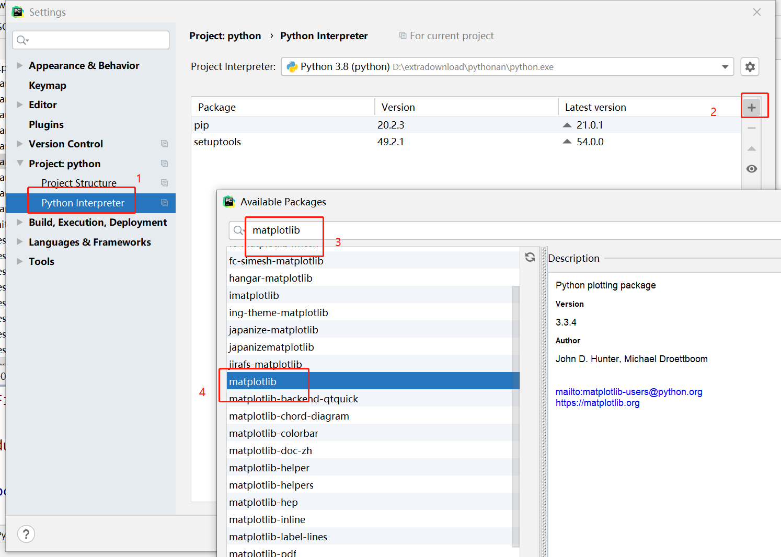Sort by Package column header

pyautogui.click(x=283, y=107)
